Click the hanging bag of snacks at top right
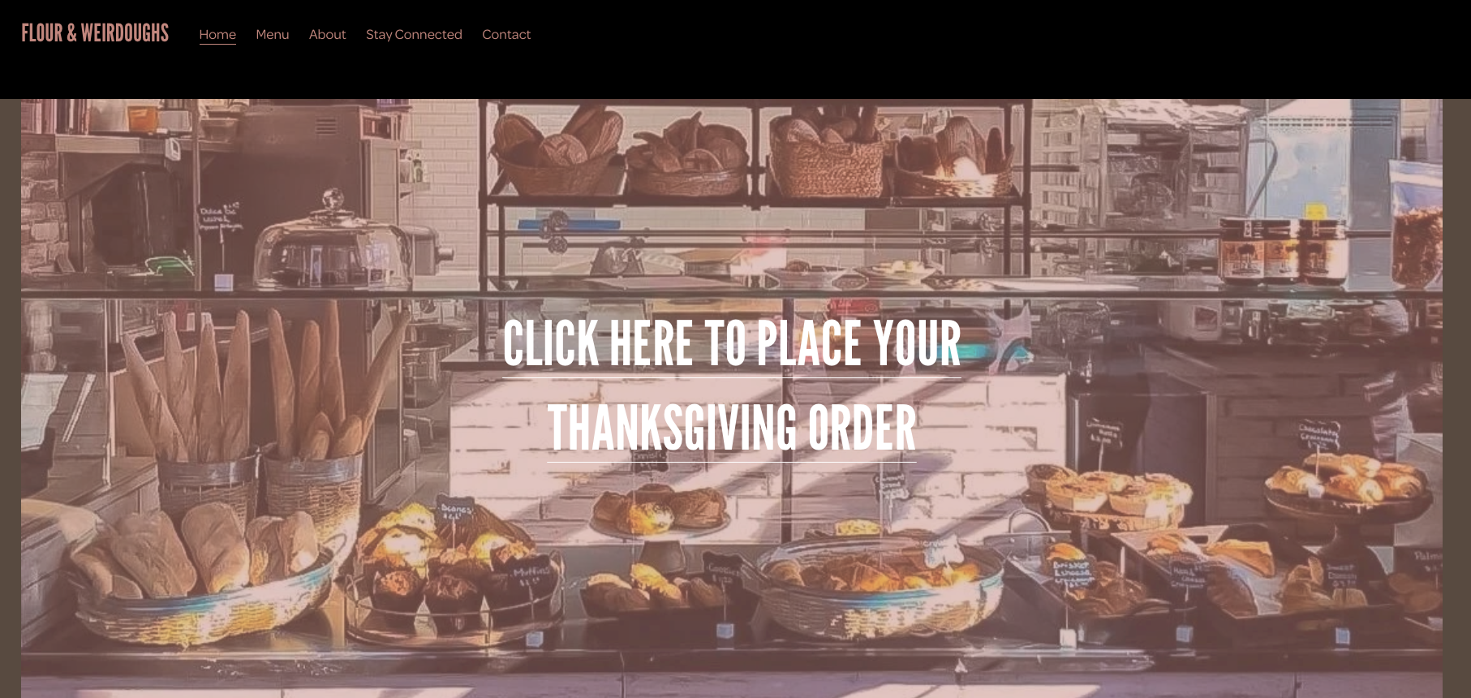 (1417, 223)
